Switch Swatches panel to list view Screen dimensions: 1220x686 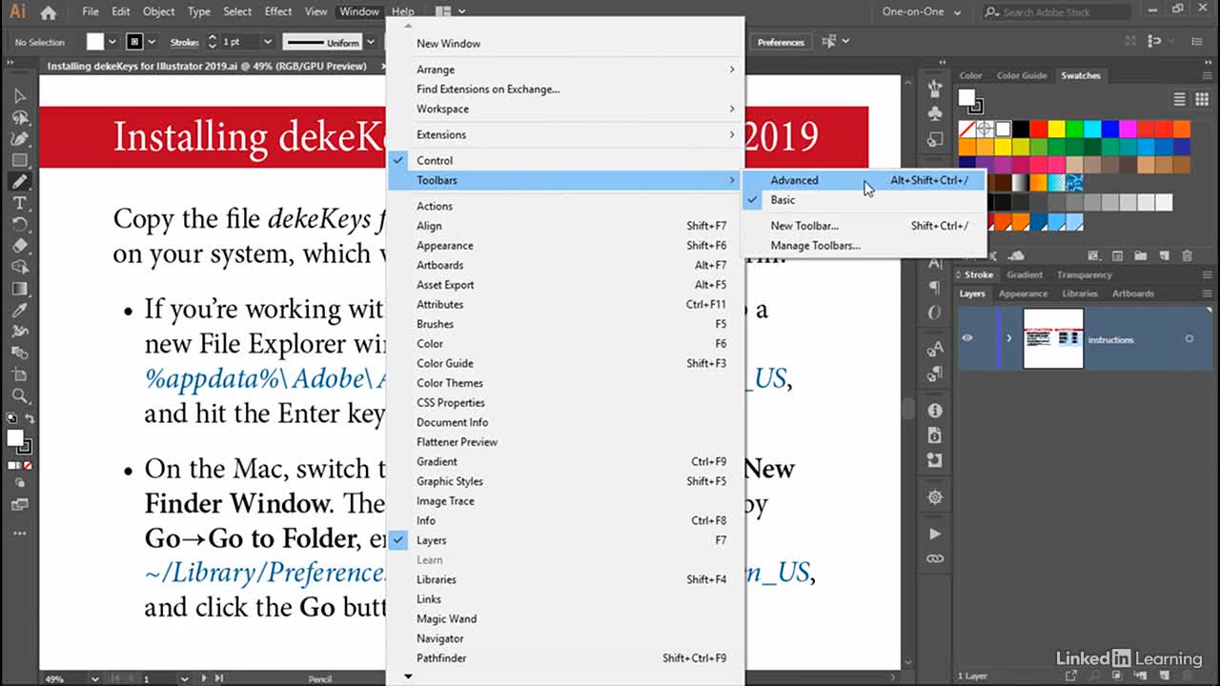[x=1179, y=99]
